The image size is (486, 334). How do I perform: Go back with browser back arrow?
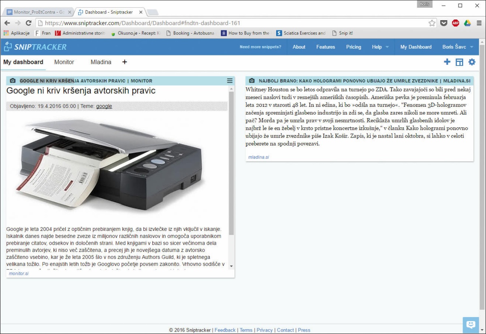[7, 23]
